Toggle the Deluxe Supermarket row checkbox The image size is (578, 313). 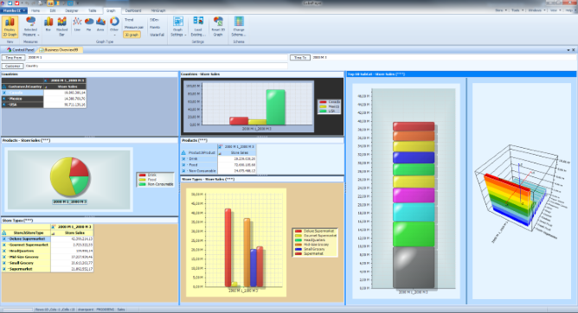pyautogui.click(x=4, y=239)
